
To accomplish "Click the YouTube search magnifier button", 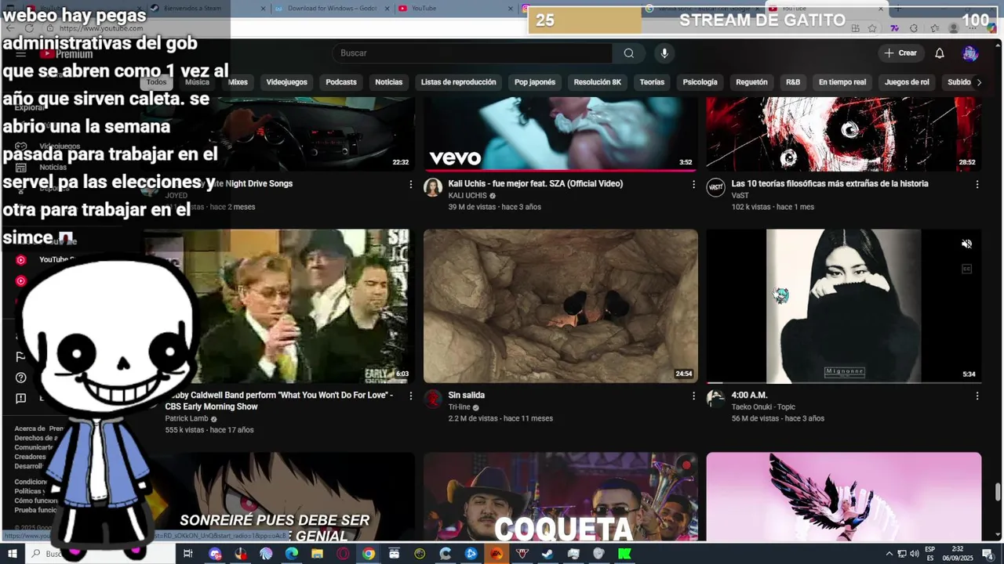I will pyautogui.click(x=629, y=53).
